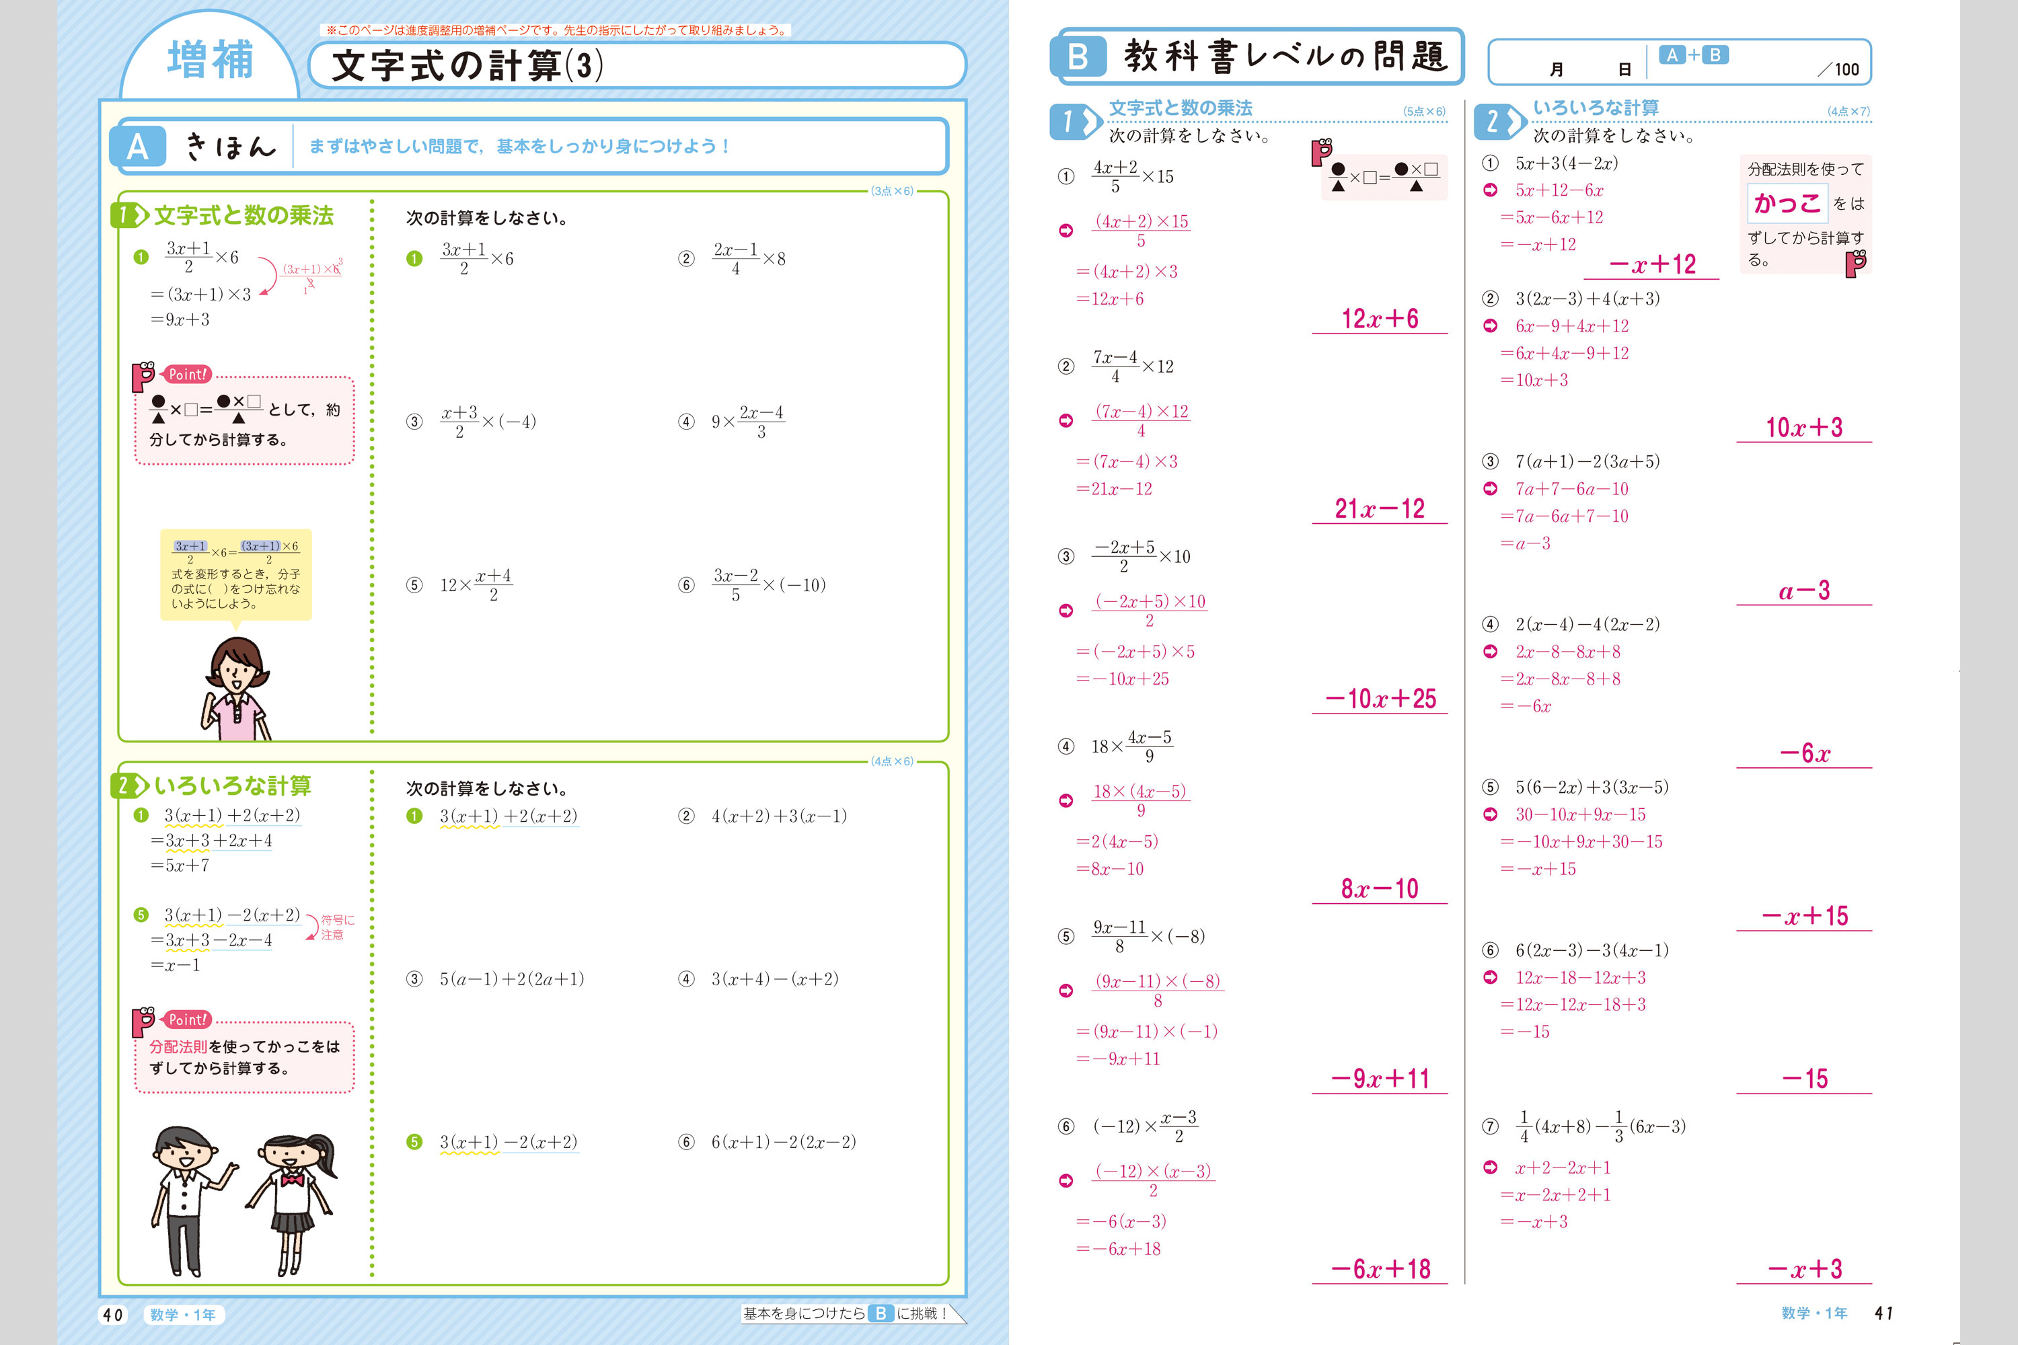Click the blue number 2 badge beside いろいろな計算 on right page
Viewport: 2018px width, 1345px height.
[x=1497, y=121]
